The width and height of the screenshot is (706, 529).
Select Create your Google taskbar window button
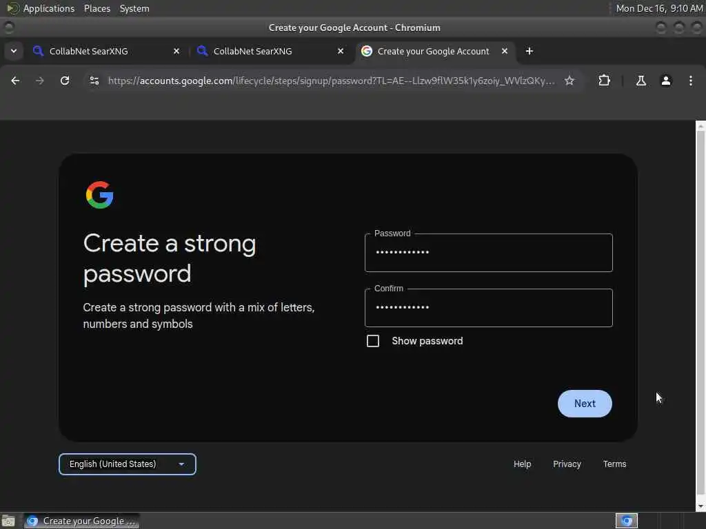point(82,521)
